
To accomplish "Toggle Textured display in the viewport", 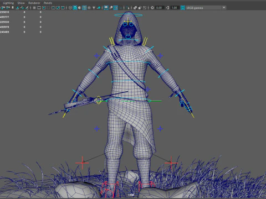I will tap(89, 8).
